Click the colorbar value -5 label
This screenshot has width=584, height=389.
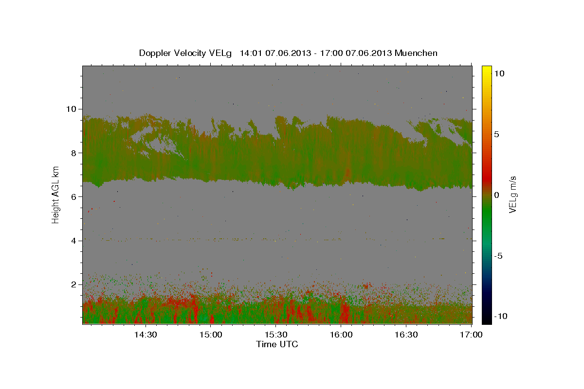(498, 256)
